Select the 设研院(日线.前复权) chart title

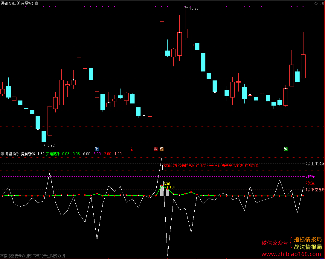point(17,3)
